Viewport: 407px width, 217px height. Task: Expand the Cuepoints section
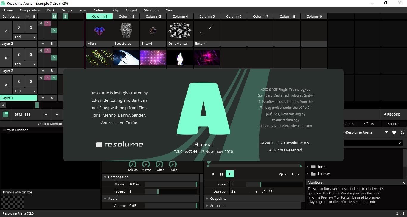click(207, 199)
